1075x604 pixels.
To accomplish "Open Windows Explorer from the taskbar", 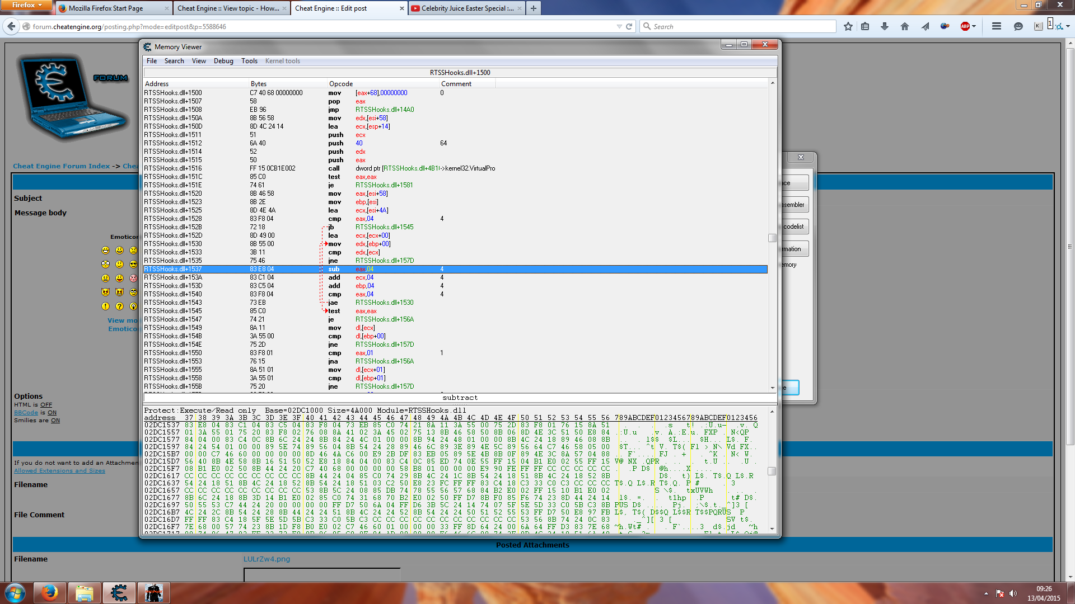I will (x=84, y=593).
